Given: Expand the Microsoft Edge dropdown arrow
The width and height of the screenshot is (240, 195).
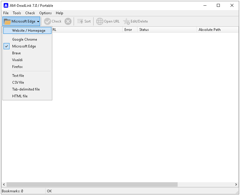Looking at the screenshot, I should point(38,22).
